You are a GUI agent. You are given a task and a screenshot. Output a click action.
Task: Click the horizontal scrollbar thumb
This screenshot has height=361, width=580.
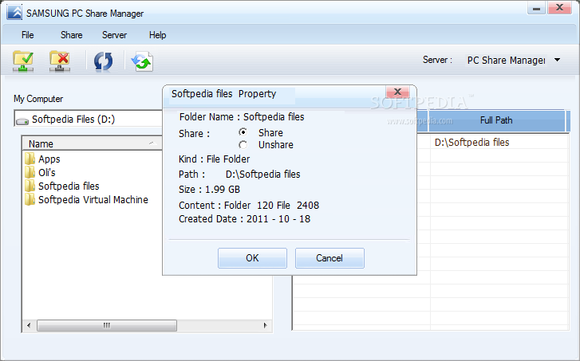107,325
